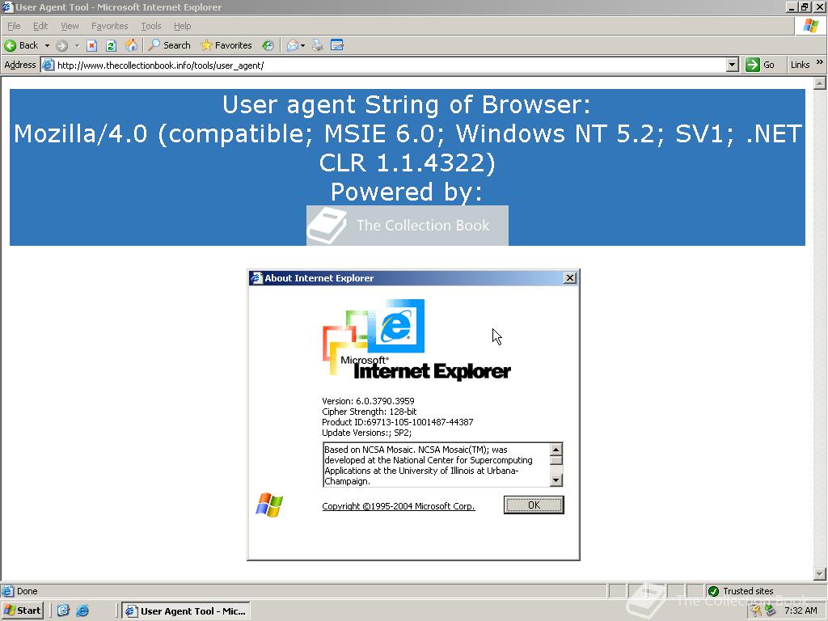Refresh the page using Refresh icon
The height and width of the screenshot is (621, 828).
coord(111,45)
